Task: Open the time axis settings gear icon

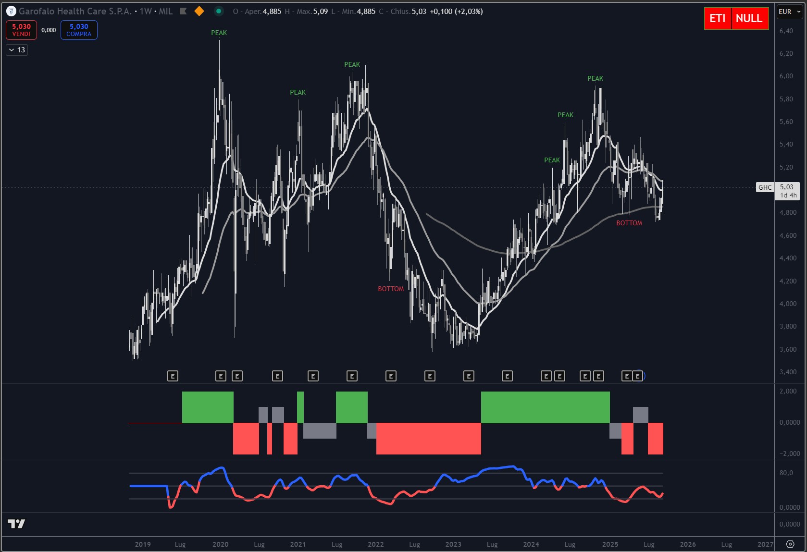Action: [x=790, y=544]
